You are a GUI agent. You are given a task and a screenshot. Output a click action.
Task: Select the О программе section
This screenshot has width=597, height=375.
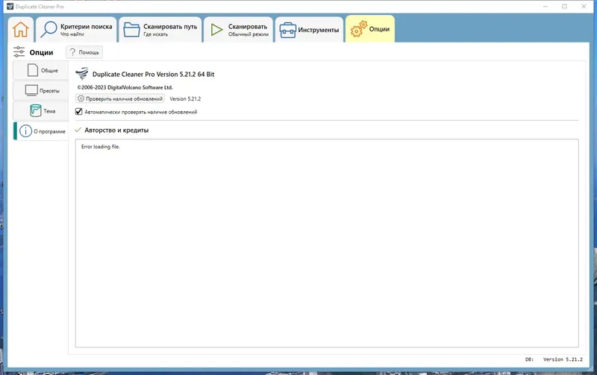[41, 131]
